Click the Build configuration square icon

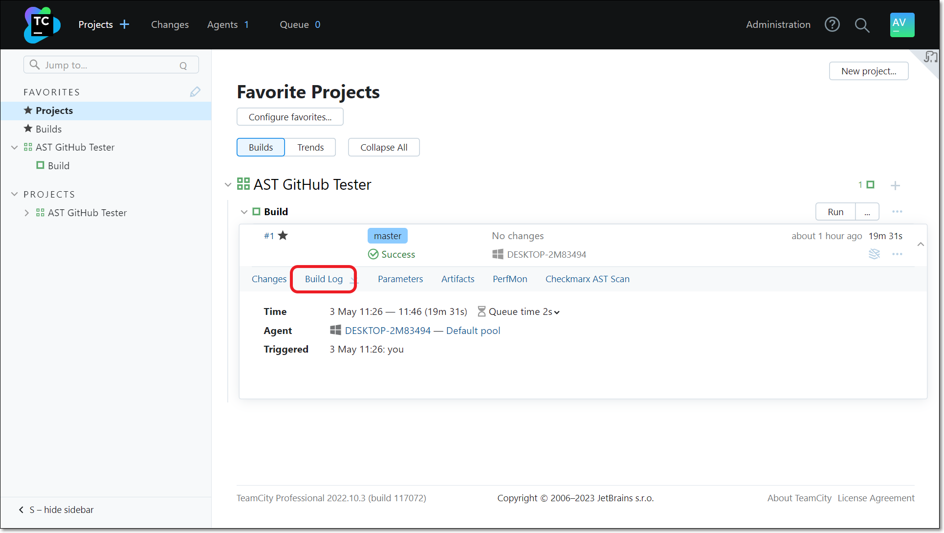pos(256,212)
